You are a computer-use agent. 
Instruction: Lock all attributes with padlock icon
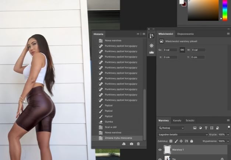click(x=192, y=141)
